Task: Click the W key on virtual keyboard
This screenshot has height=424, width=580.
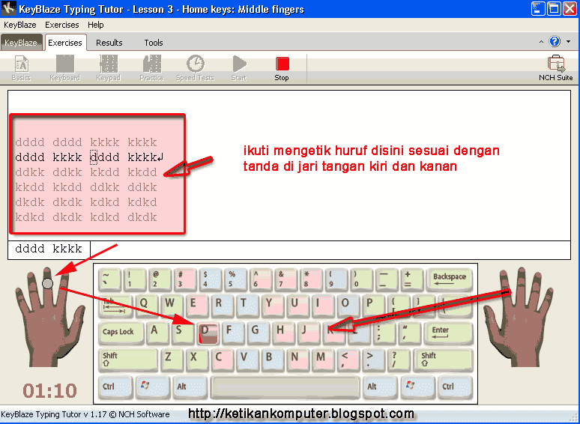Action: (x=171, y=306)
